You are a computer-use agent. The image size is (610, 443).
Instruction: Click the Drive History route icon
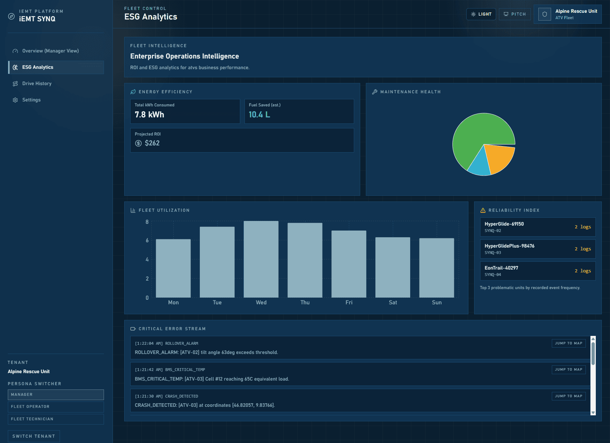pos(15,84)
